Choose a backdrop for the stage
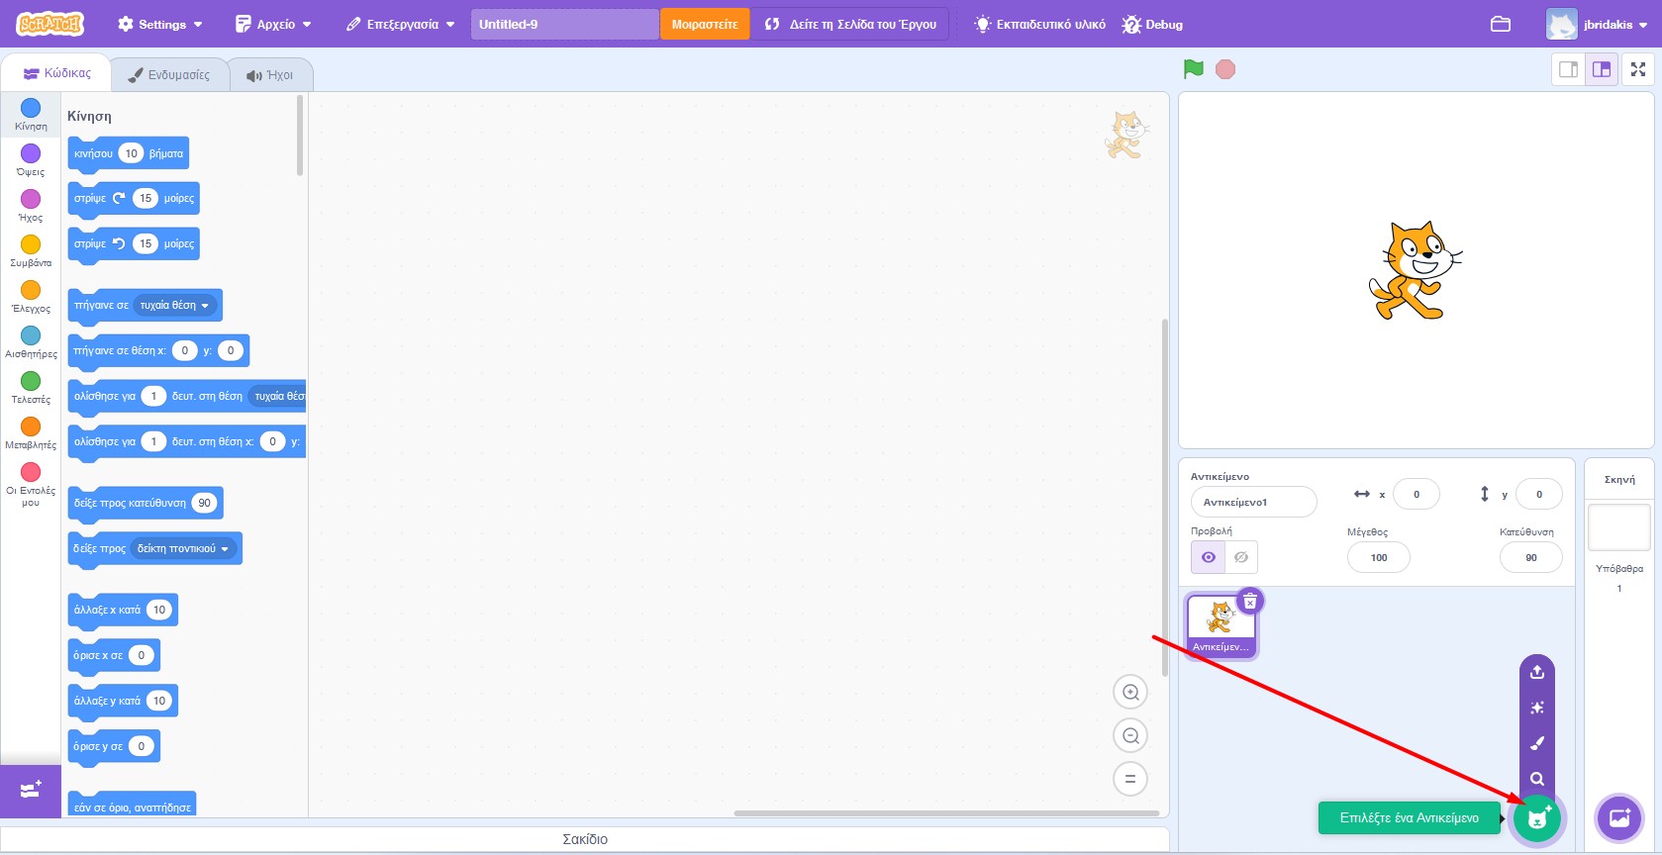1662x855 pixels. tap(1619, 818)
